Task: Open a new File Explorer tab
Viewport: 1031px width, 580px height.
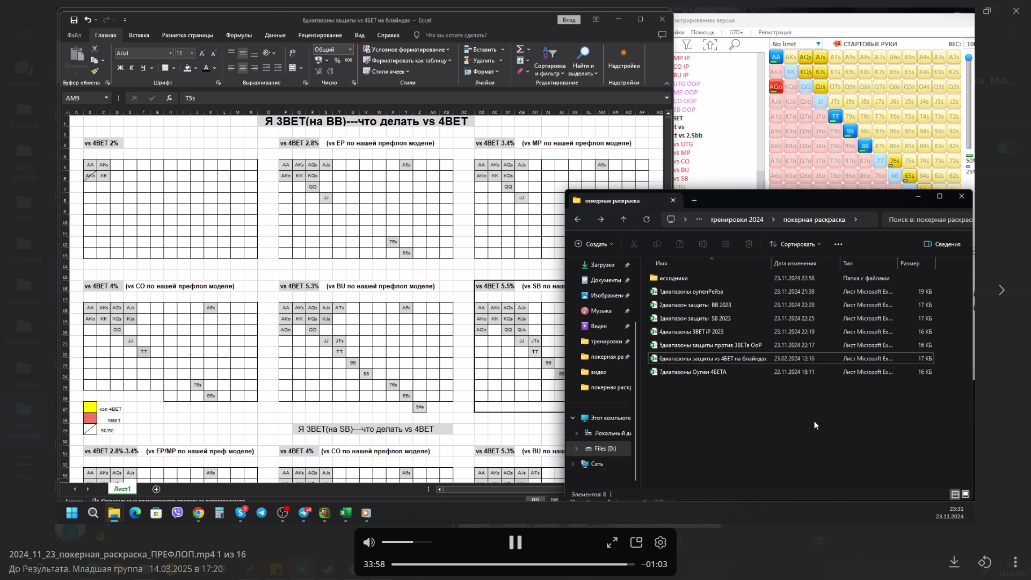Action: 694,200
